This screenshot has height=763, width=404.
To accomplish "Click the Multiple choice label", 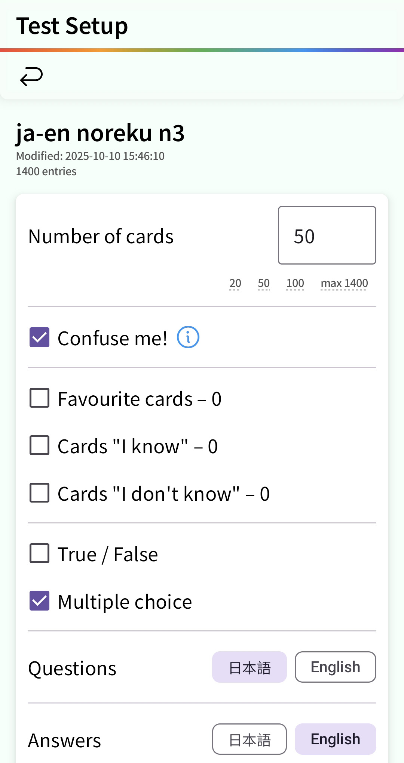I will [125, 602].
